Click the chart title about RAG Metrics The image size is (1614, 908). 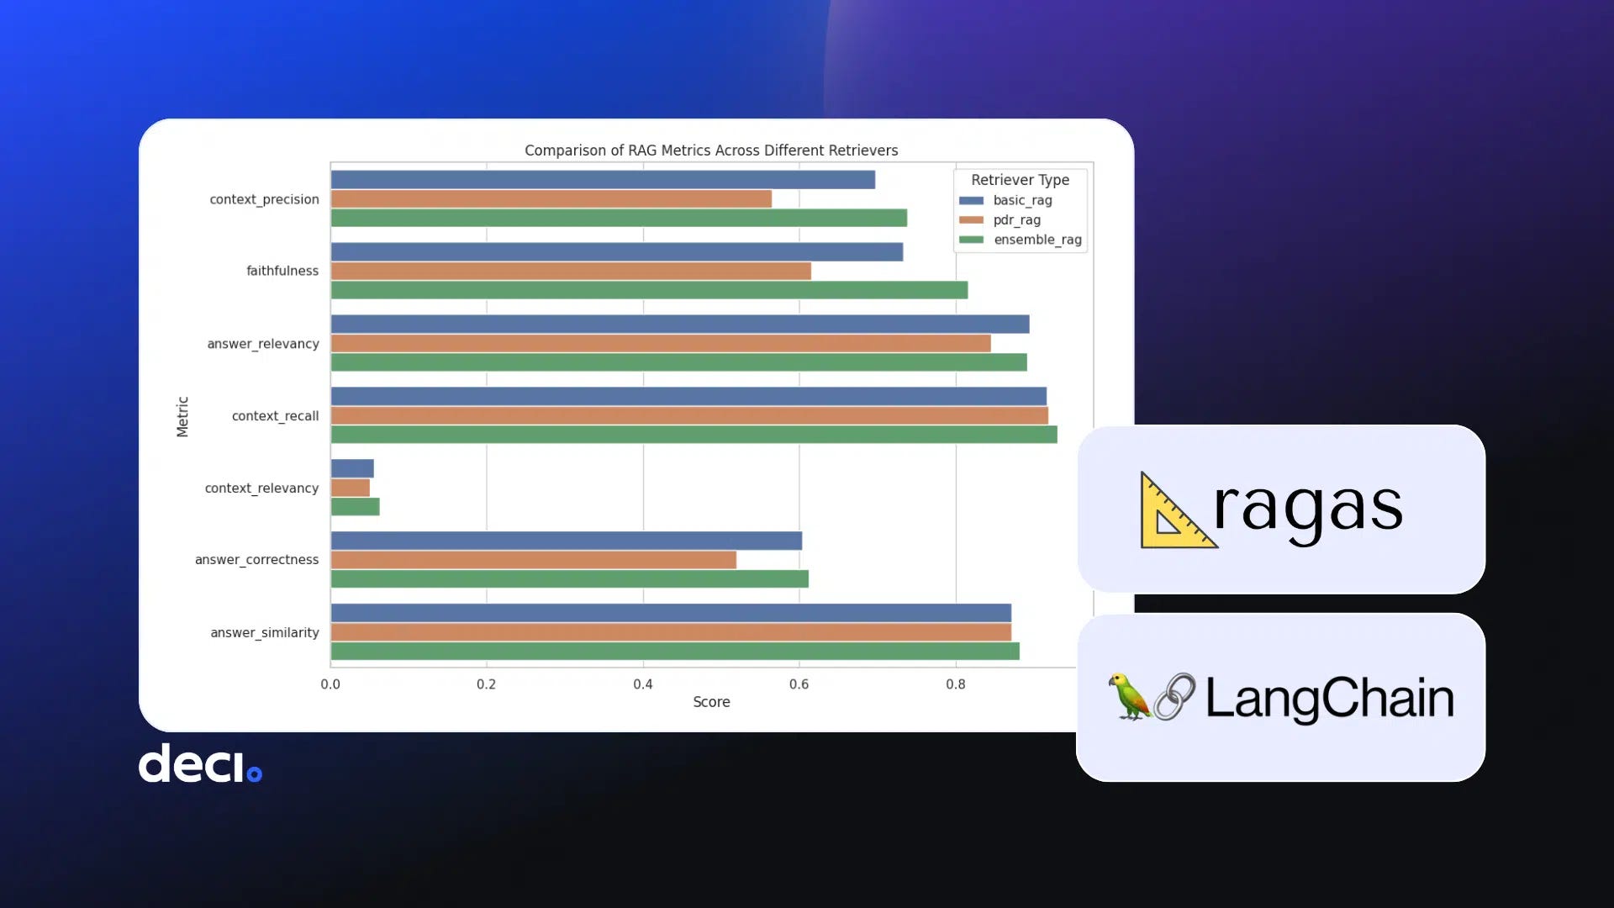point(711,150)
